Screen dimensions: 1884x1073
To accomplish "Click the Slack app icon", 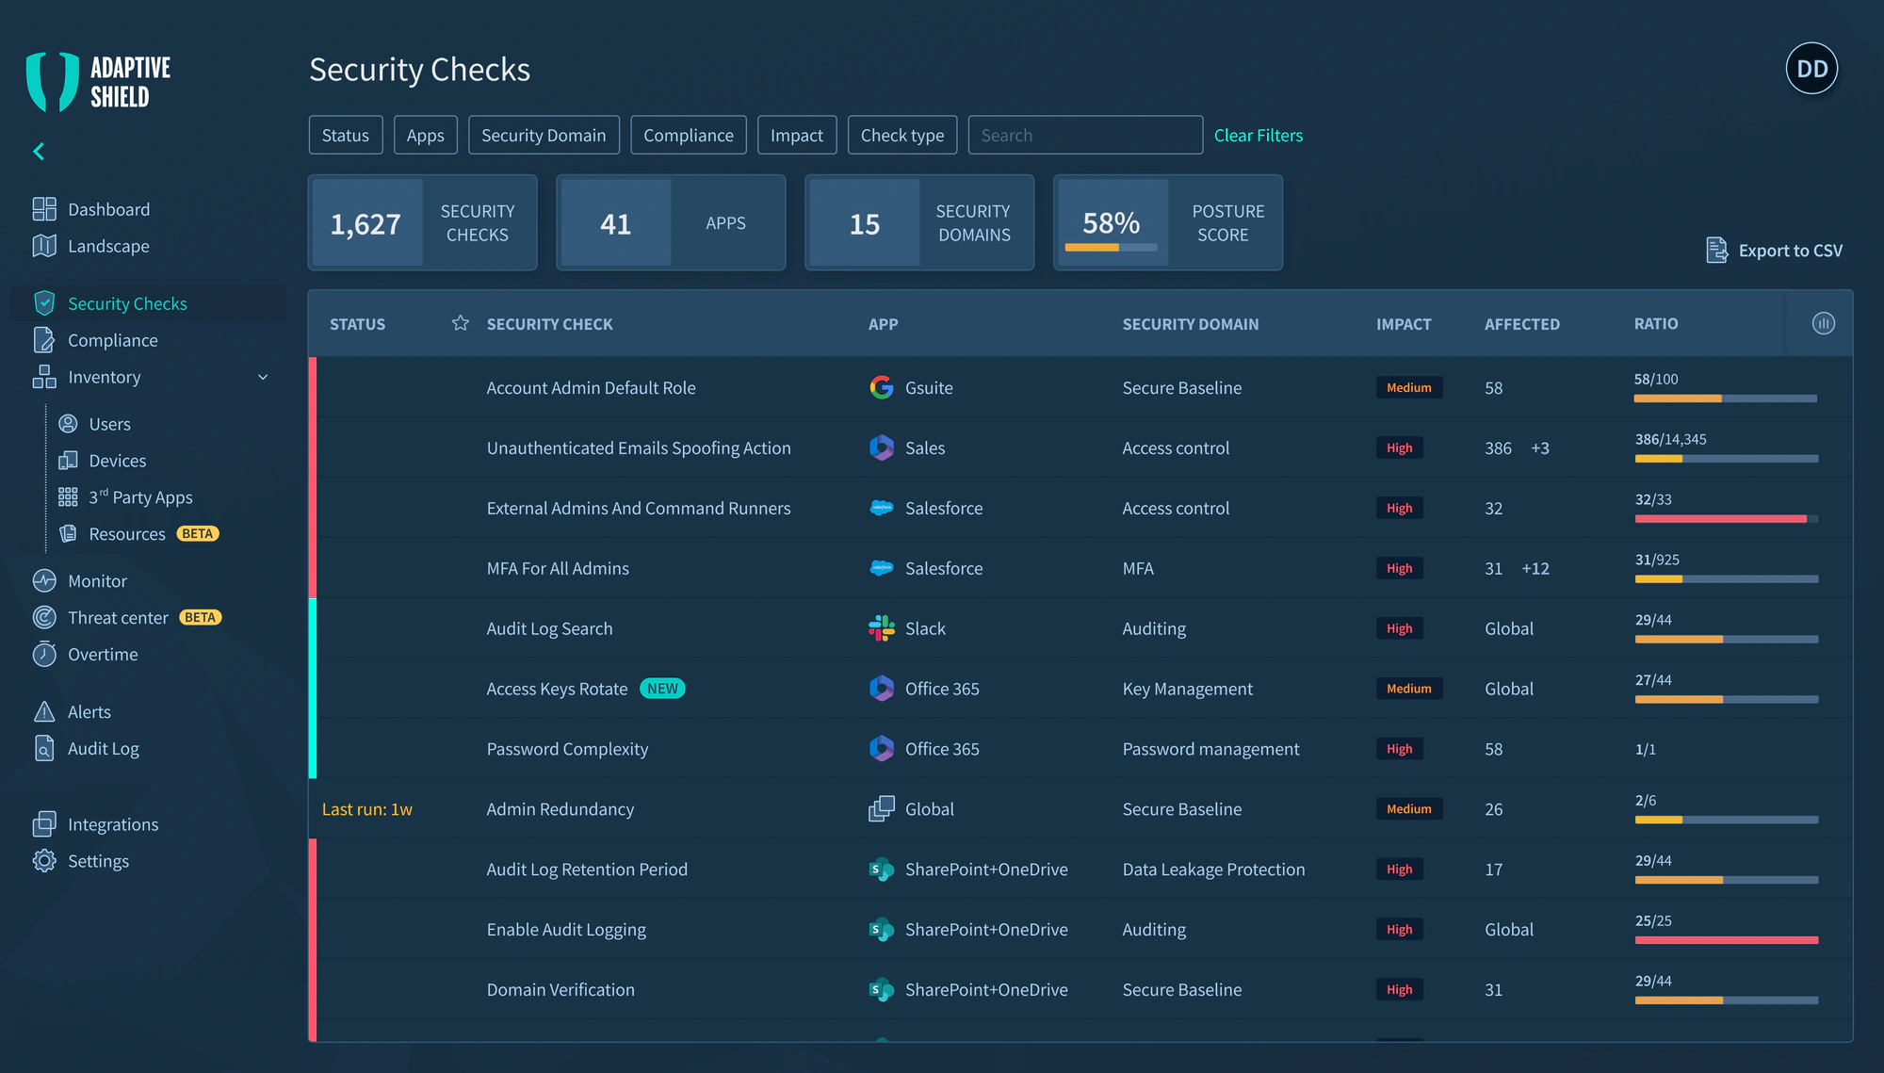I will coord(882,628).
